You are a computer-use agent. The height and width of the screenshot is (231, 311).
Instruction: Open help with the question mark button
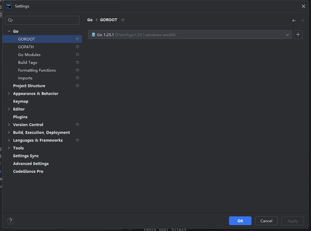(11, 221)
